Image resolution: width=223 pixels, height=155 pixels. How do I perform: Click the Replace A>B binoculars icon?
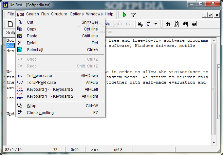(x=177, y=24)
